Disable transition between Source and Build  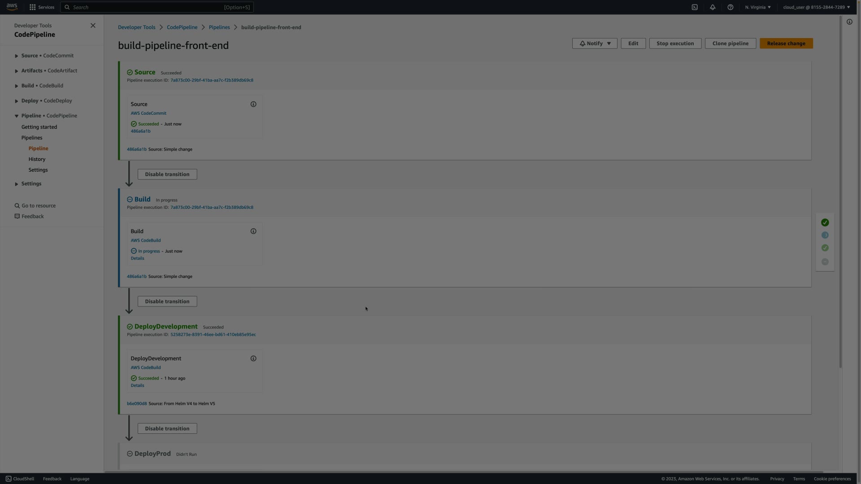point(167,174)
